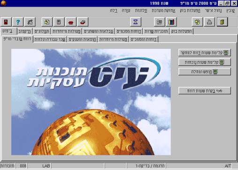Select the שכר עבודה ונלוות sub-tab

tap(50, 39)
